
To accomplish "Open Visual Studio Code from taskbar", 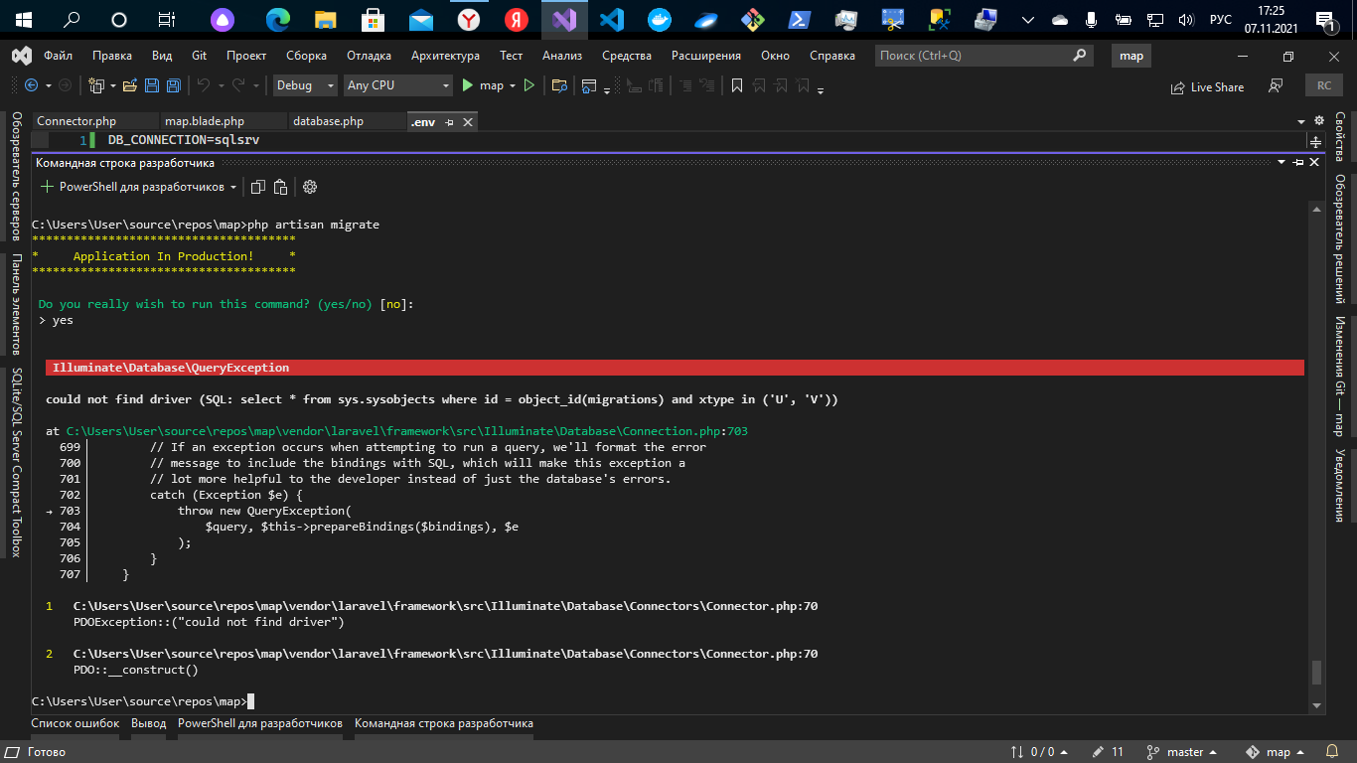I will click(x=611, y=19).
